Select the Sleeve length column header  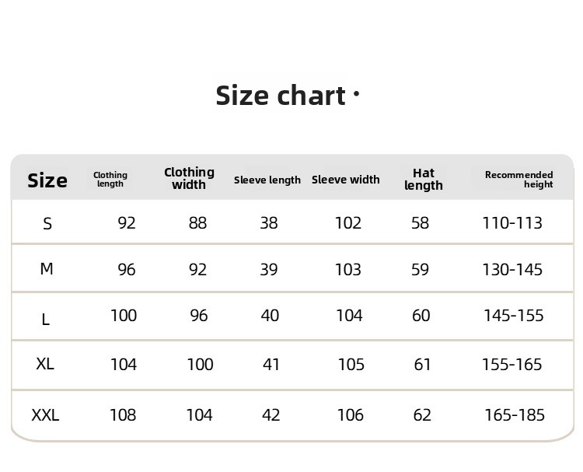pyautogui.click(x=267, y=180)
